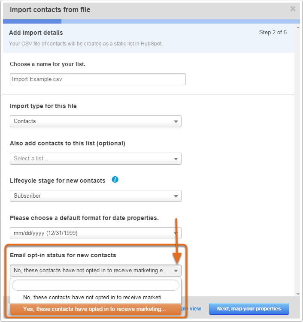303x322 pixels.
Task: Click the opt-in status dropdown arrow icon
Action: coord(176,271)
